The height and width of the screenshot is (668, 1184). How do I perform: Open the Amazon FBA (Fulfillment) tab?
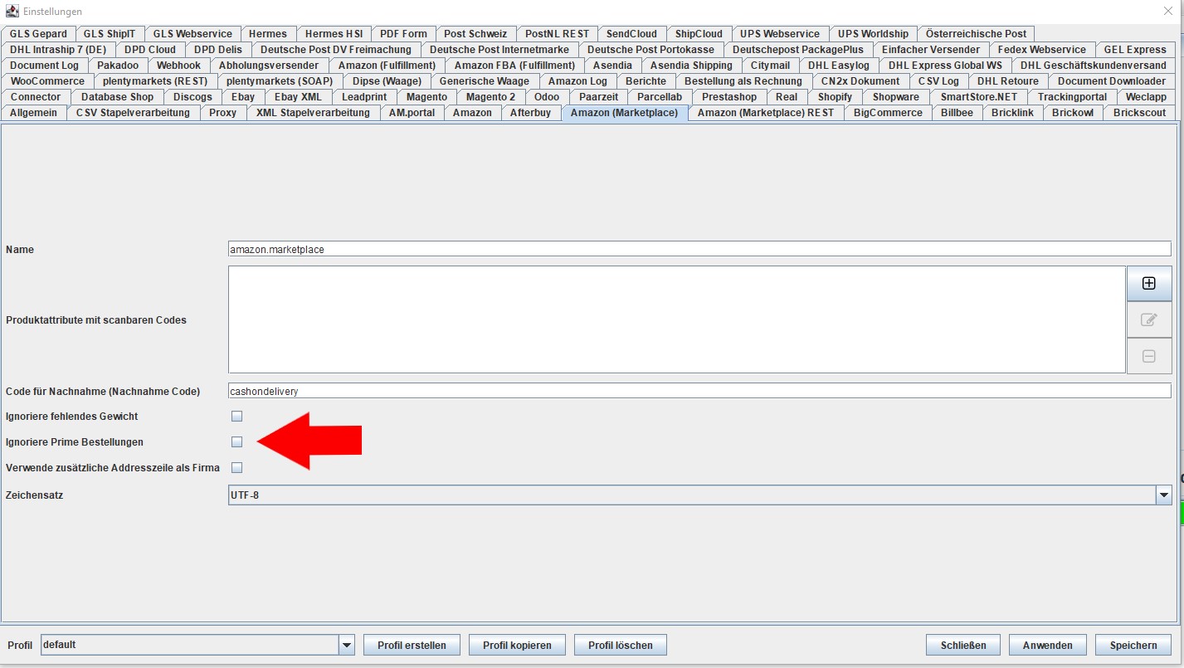[x=514, y=65]
